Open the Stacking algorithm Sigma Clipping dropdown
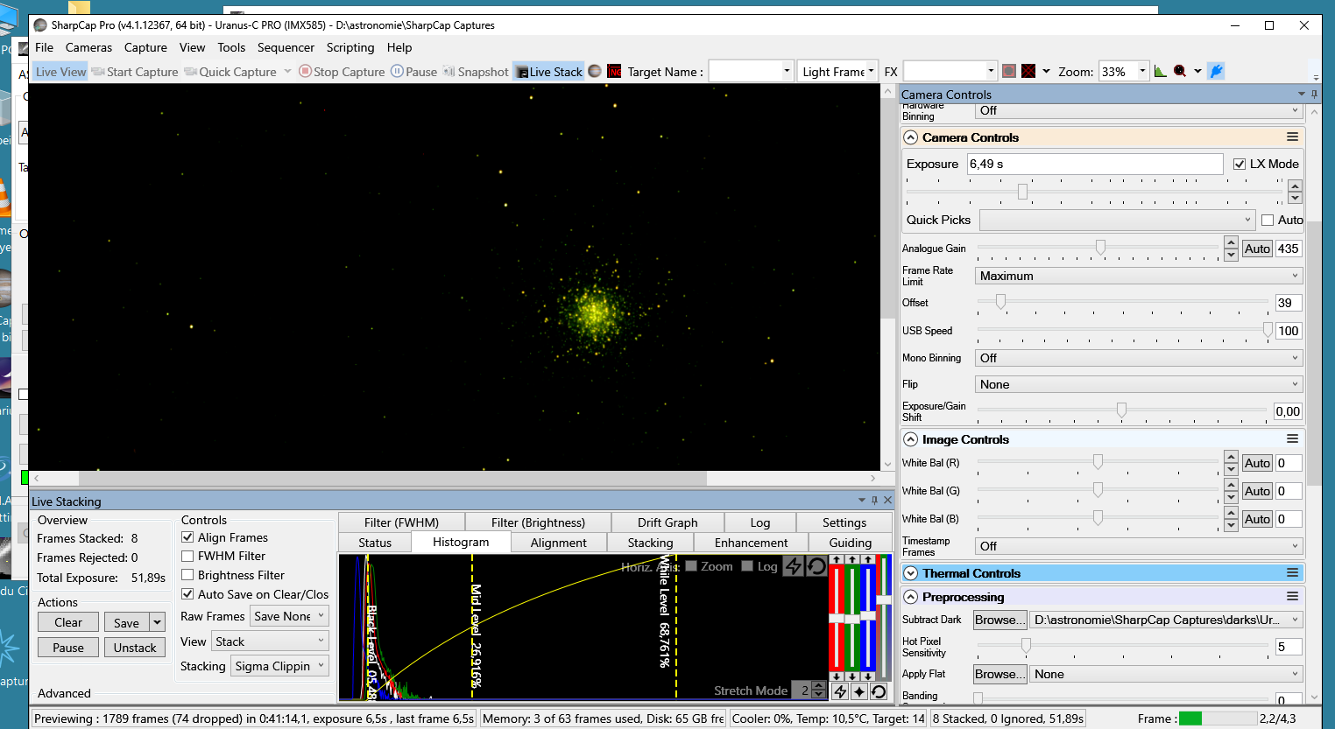 point(280,666)
